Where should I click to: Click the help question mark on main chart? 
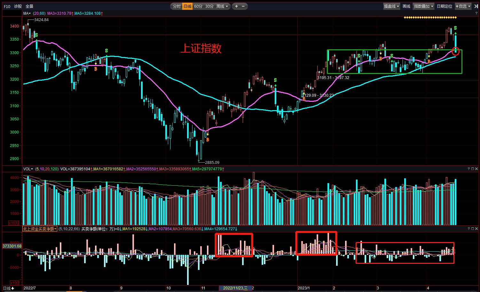(476, 13)
